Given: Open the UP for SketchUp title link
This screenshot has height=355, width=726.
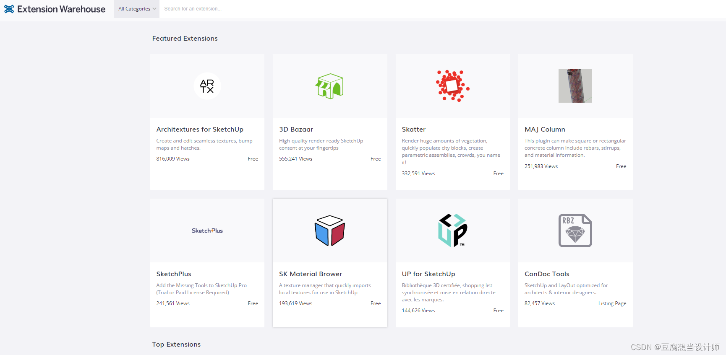Looking at the screenshot, I should tap(428, 274).
